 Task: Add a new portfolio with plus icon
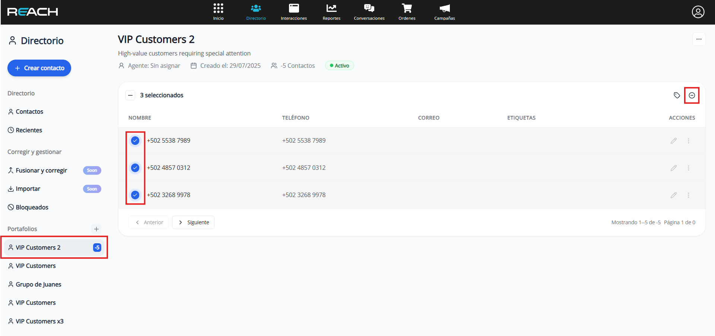[x=96, y=229]
